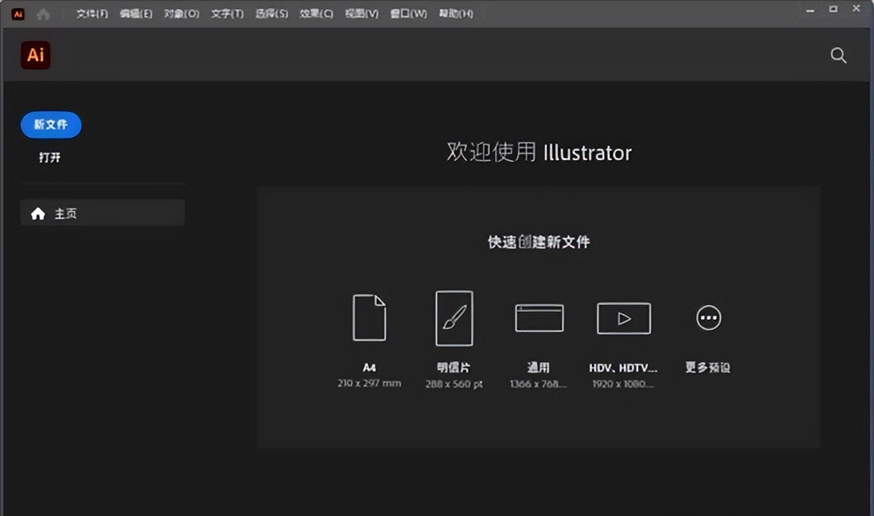The image size is (874, 516).
Task: Click the 打开 button
Action: click(x=50, y=158)
